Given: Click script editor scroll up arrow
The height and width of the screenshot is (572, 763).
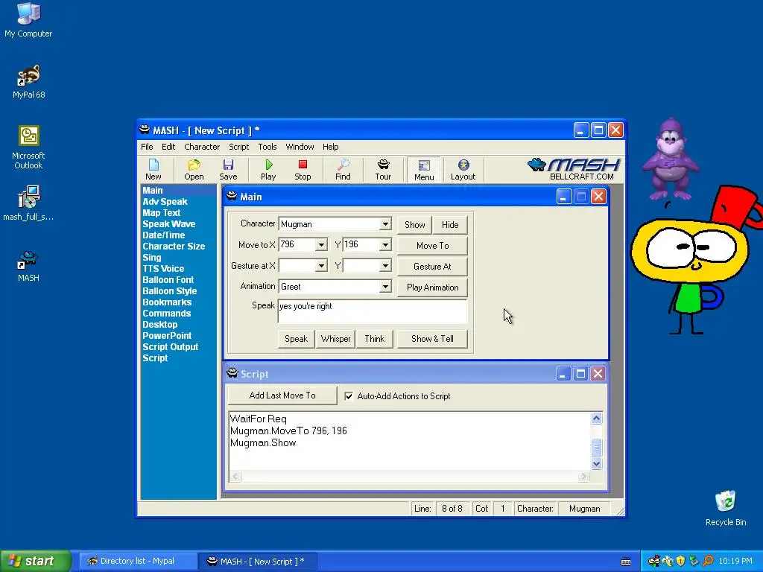Looking at the screenshot, I should [597, 419].
